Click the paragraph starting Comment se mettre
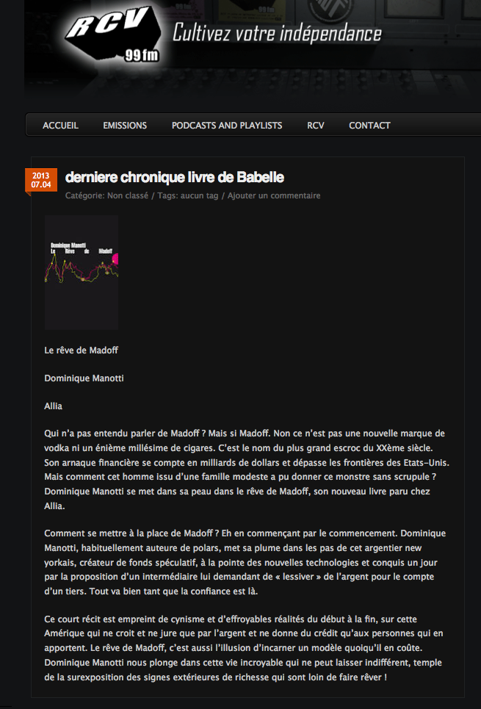The image size is (481, 709). tap(245, 562)
